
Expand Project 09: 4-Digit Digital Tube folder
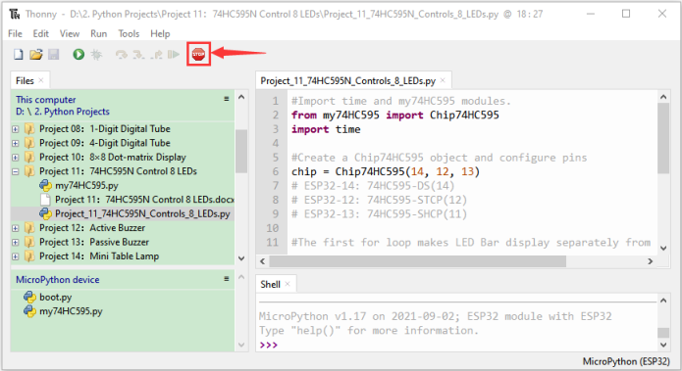point(16,143)
